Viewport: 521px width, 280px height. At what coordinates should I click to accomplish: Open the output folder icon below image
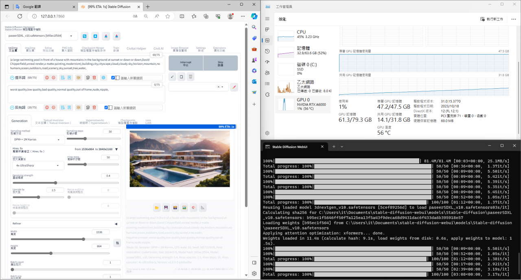157,208
